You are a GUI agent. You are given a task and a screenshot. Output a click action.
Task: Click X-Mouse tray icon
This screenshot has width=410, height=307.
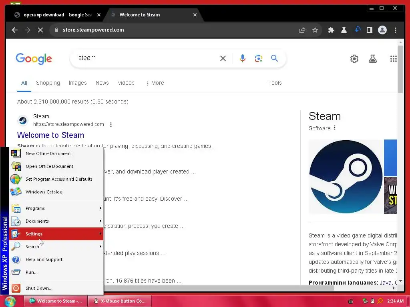[373, 301]
